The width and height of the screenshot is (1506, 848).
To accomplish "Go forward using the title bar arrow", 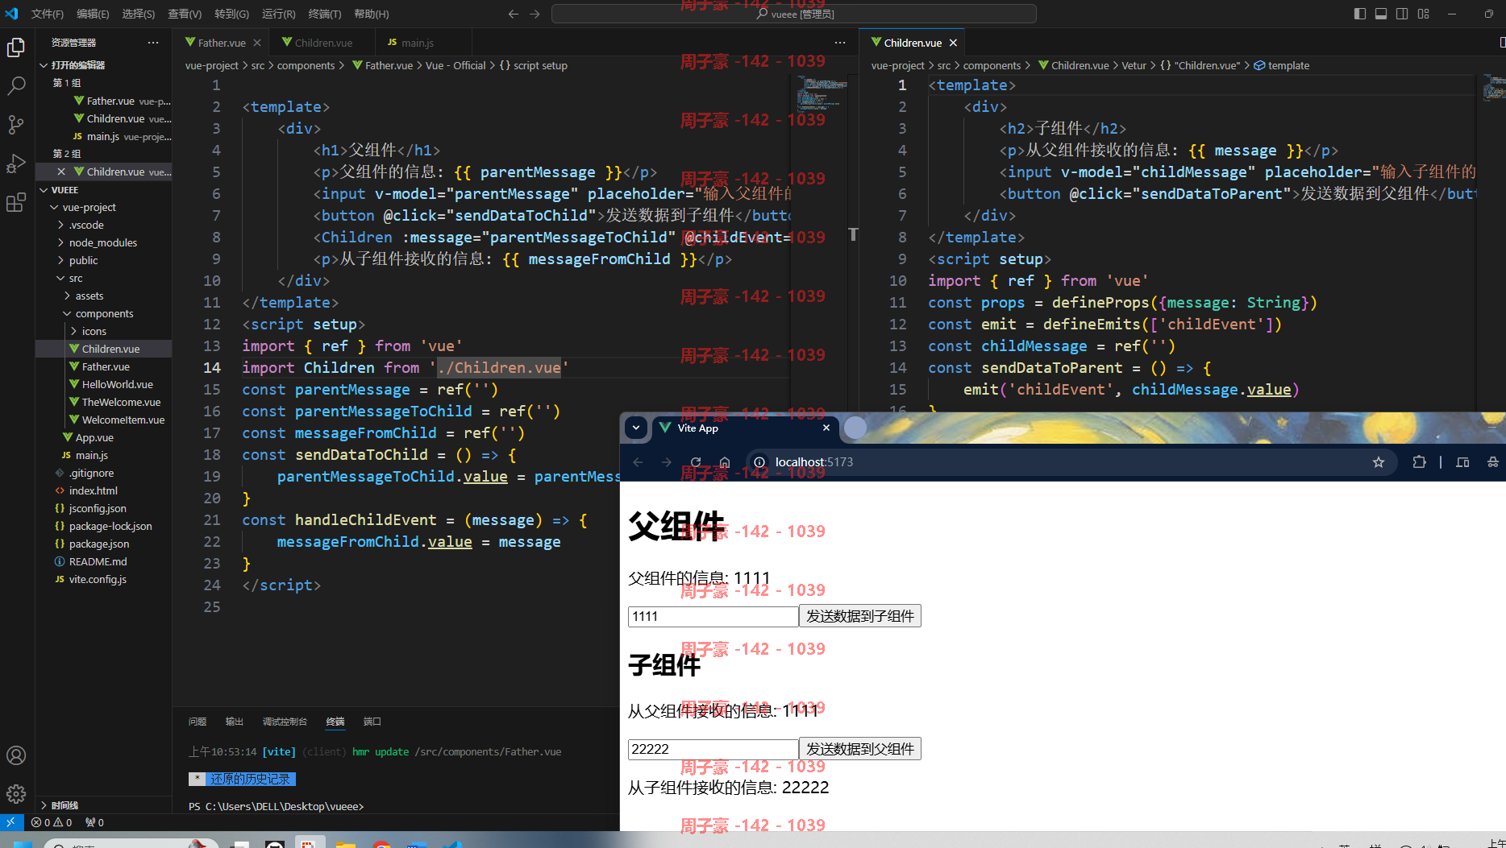I will tap(535, 14).
